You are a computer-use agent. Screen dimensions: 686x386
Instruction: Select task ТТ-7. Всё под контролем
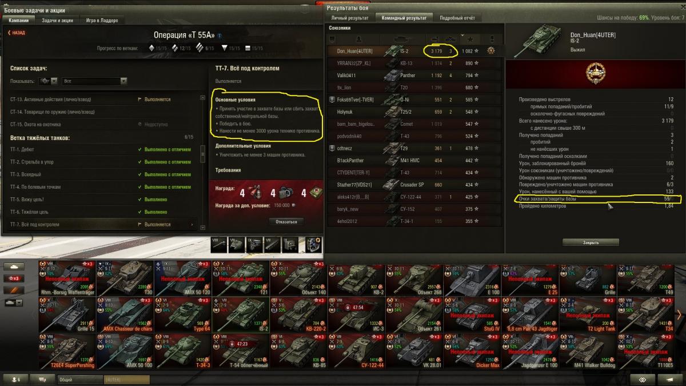(x=103, y=225)
